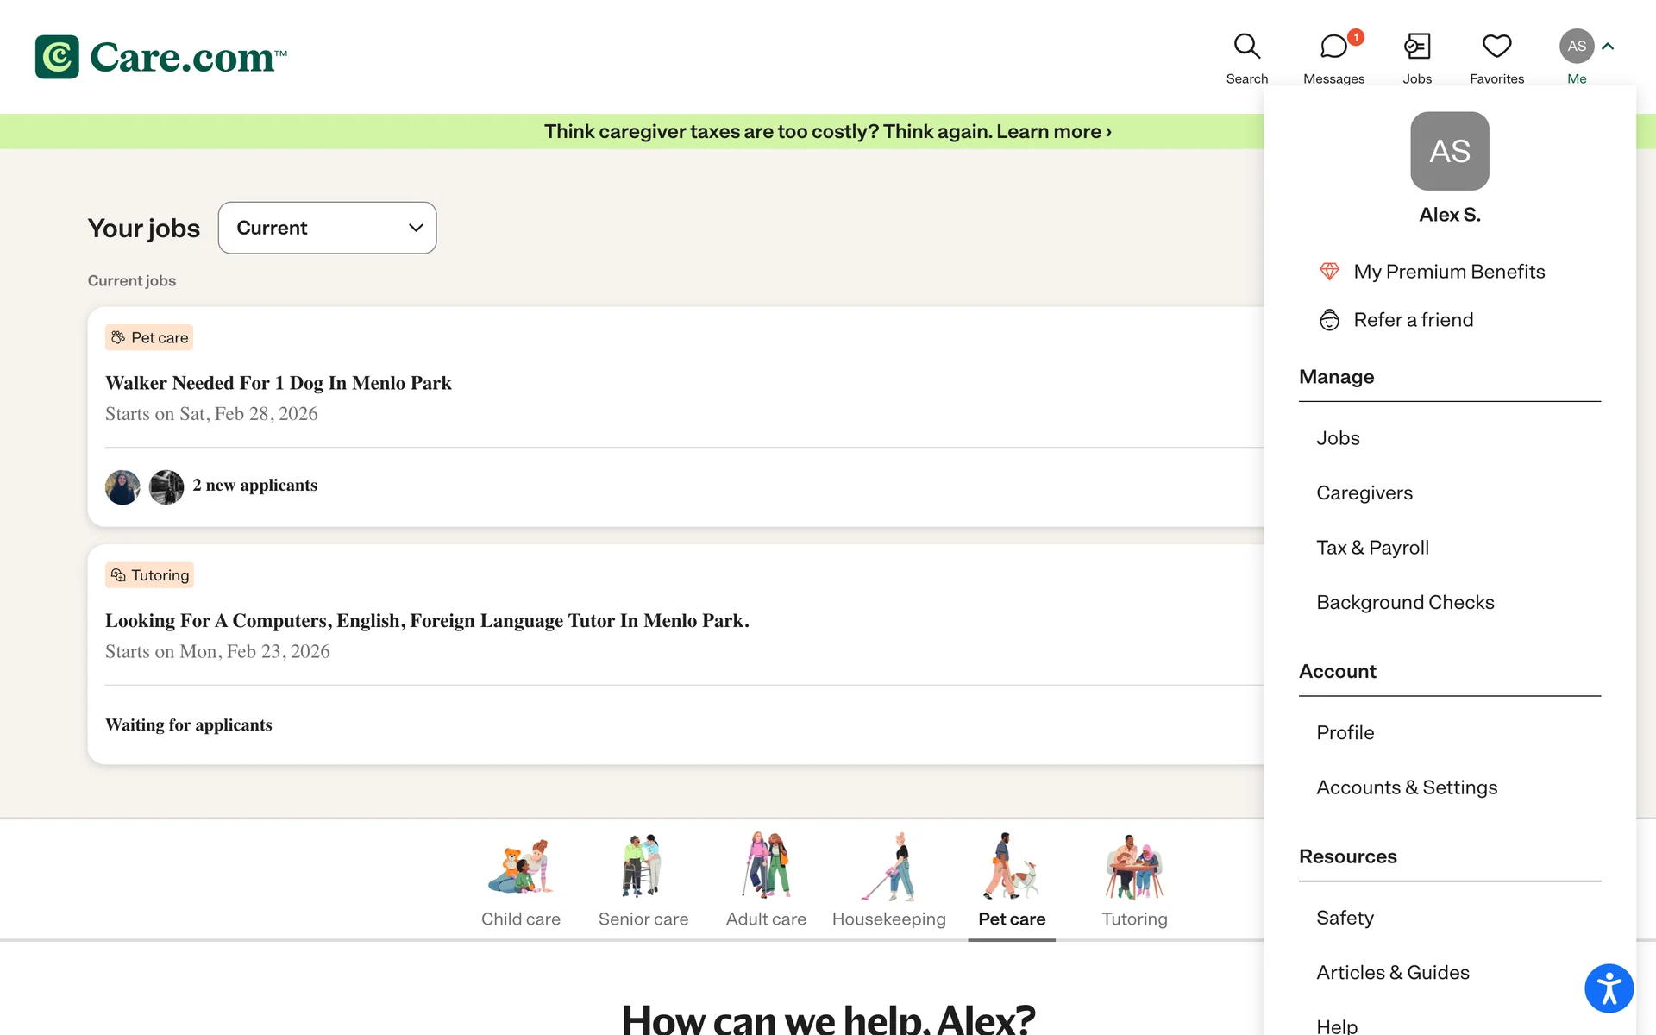Viewport: 1656px width, 1035px height.
Task: Open Messages with one notification
Action: click(x=1333, y=47)
